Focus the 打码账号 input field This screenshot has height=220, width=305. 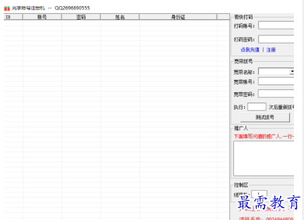pyautogui.click(x=276, y=26)
